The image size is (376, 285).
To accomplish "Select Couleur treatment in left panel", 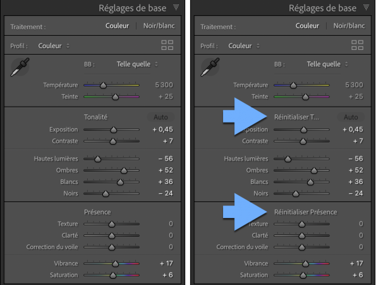I will click(x=117, y=26).
